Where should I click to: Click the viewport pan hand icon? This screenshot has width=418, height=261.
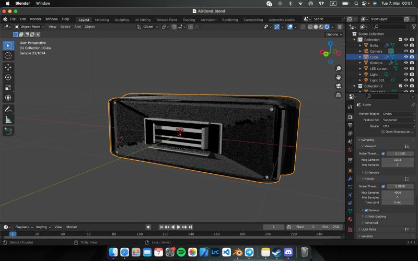pos(338,77)
